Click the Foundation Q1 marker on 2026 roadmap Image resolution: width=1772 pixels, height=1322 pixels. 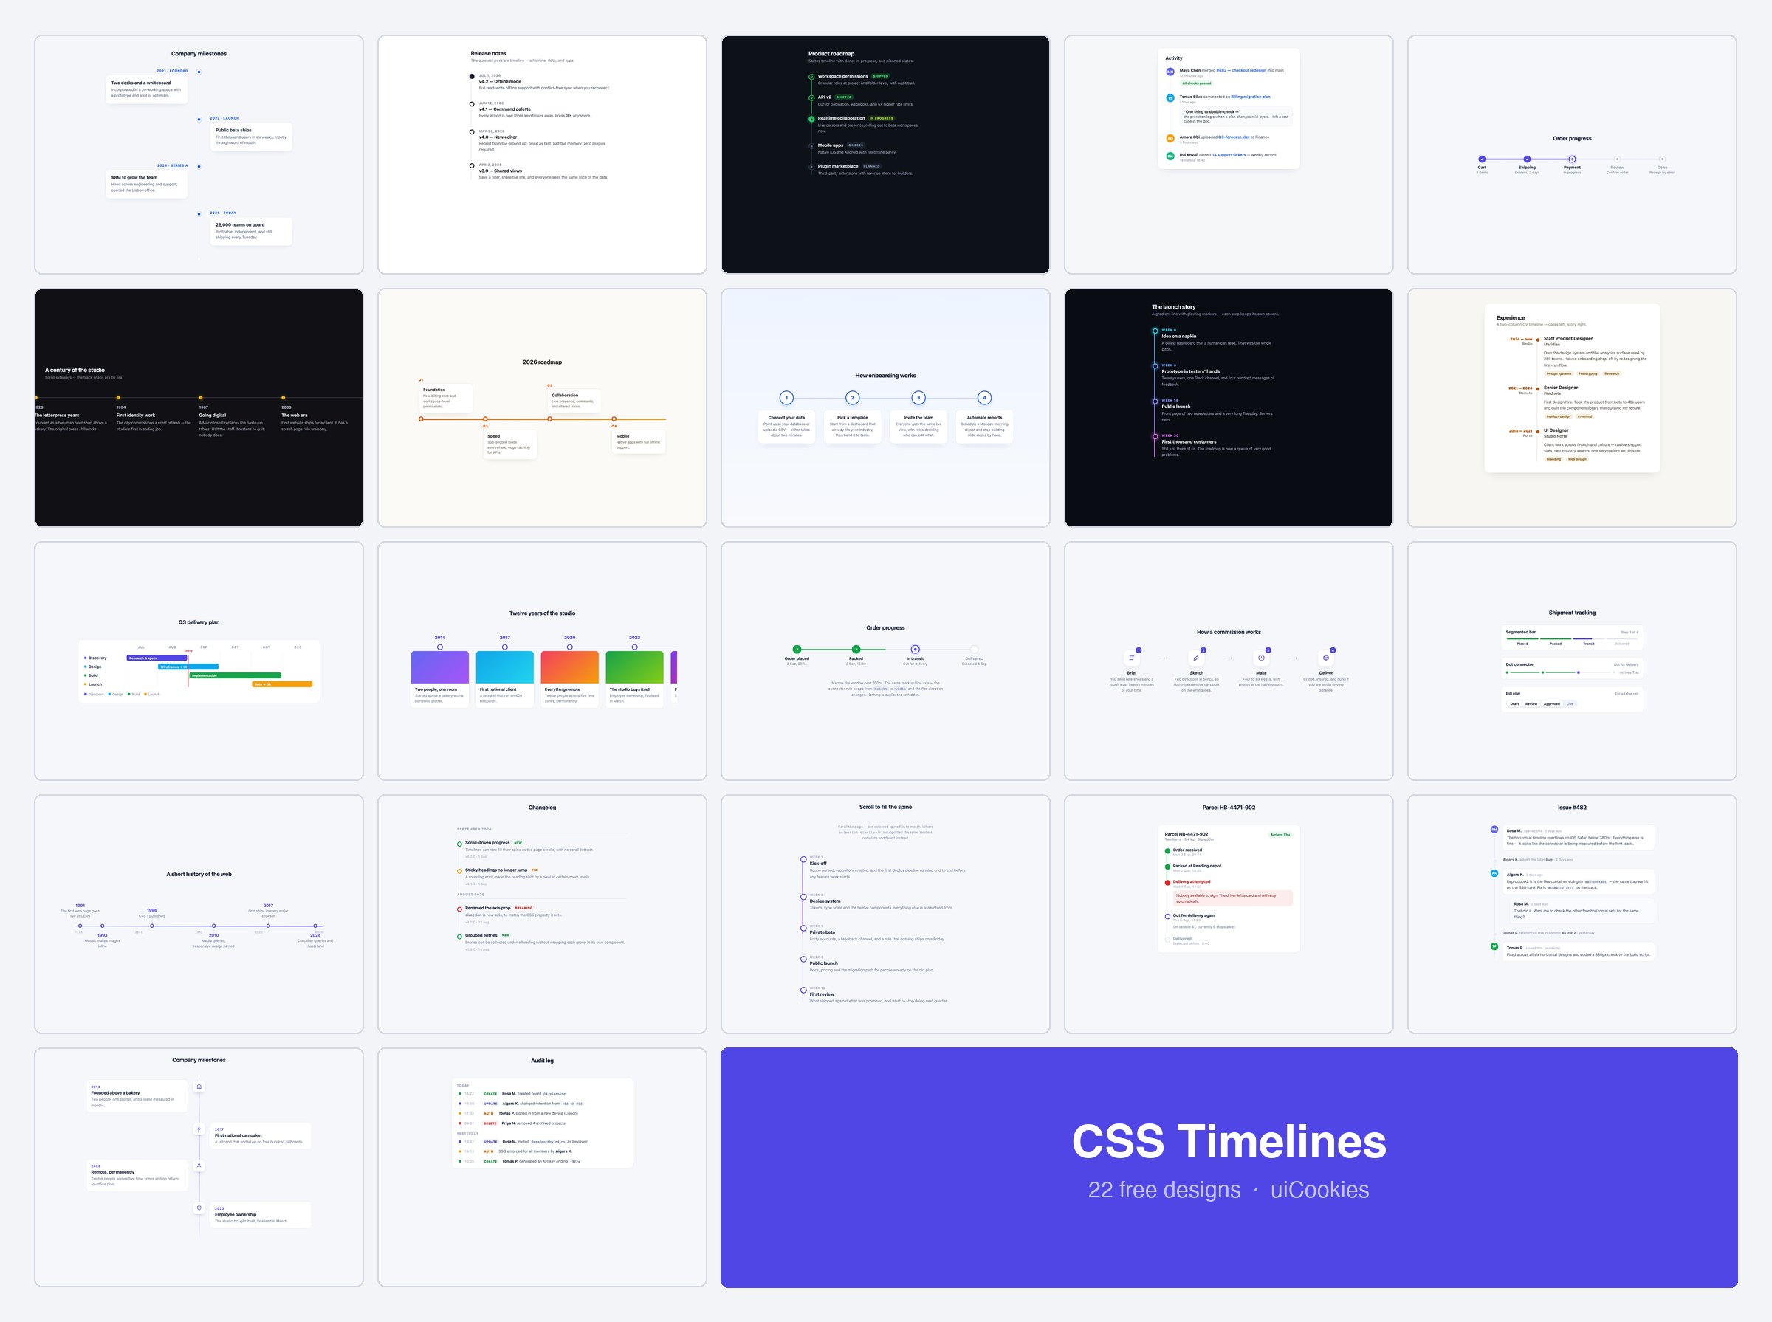tap(421, 419)
